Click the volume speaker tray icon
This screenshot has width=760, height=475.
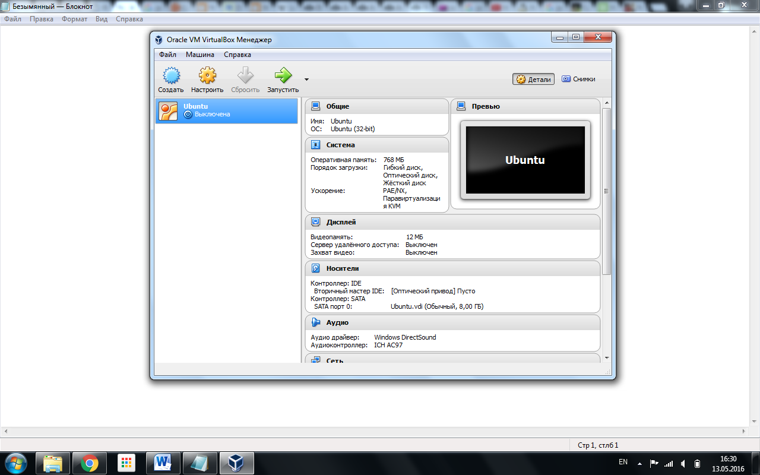coord(683,463)
